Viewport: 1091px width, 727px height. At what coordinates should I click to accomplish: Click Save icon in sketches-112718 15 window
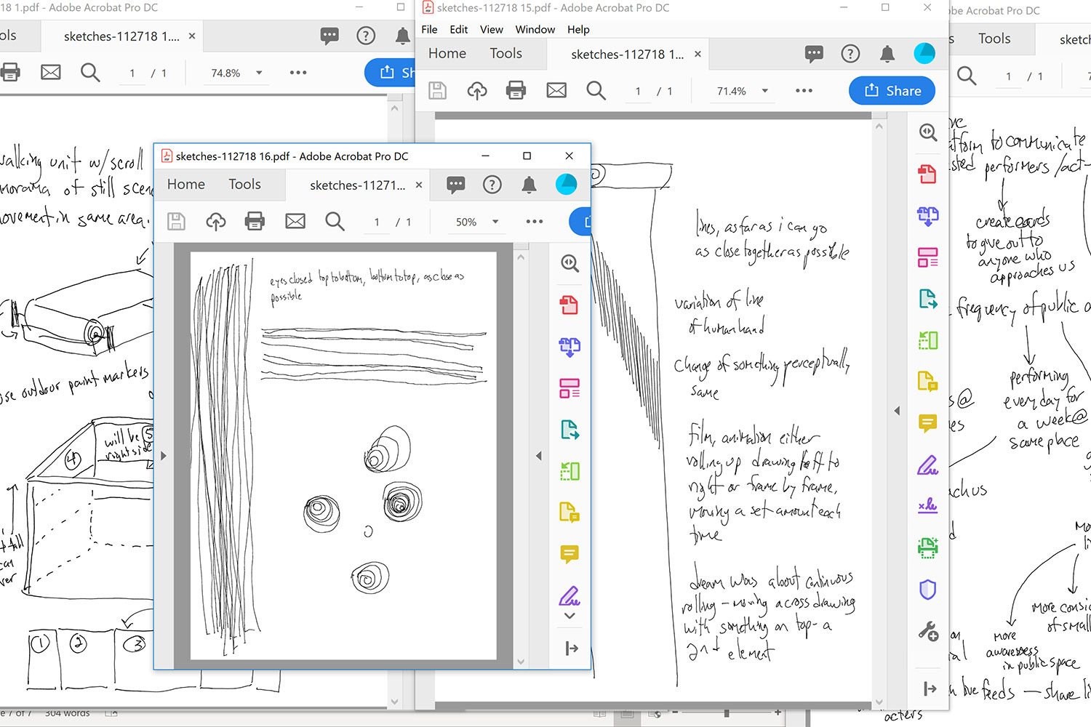pyautogui.click(x=437, y=90)
